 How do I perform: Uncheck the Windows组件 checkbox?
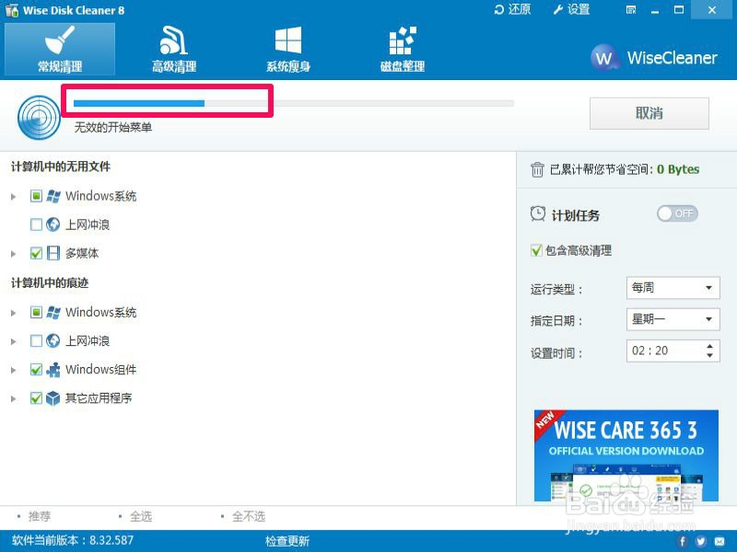[36, 370]
